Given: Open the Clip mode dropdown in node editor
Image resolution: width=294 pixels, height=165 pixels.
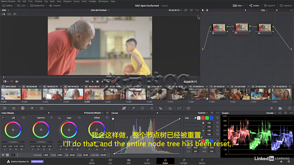Looking at the screenshot, I should tap(264, 10).
